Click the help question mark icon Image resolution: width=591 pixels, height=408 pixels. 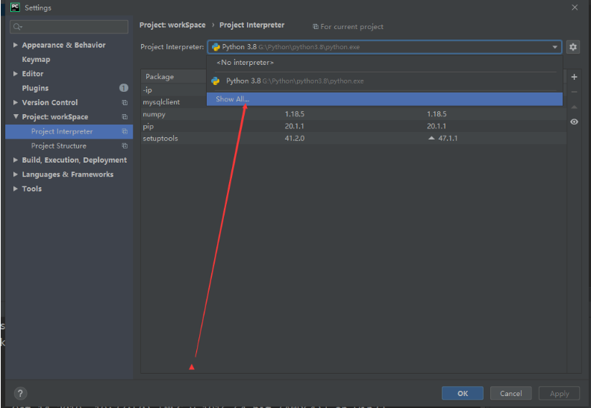[x=20, y=393]
